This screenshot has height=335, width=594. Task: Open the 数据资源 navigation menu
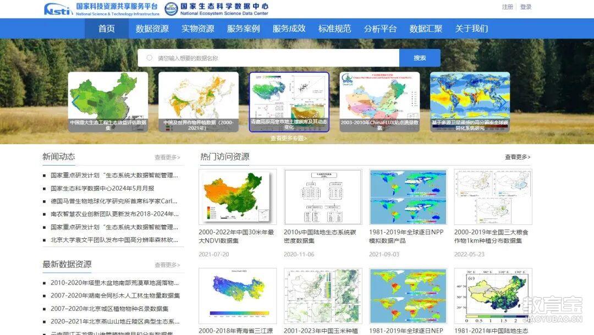tap(153, 29)
